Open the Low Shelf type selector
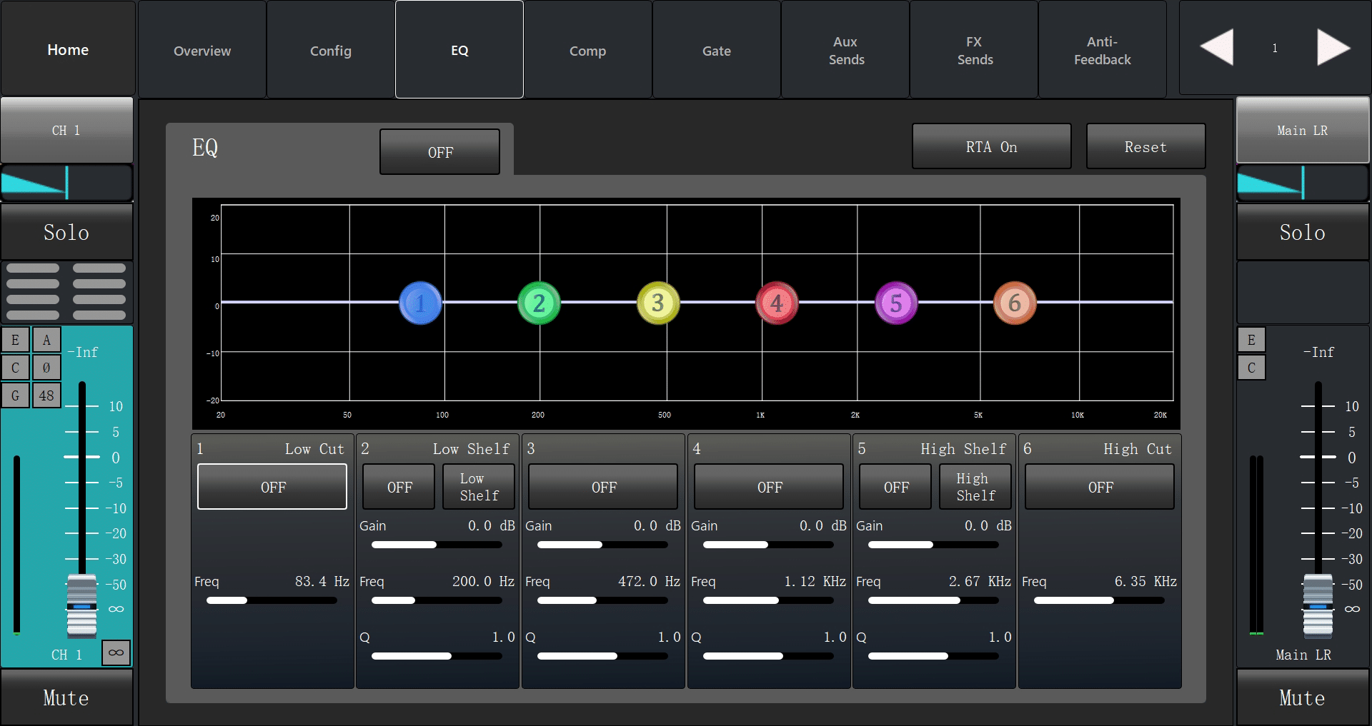1372x726 pixels. 478,487
